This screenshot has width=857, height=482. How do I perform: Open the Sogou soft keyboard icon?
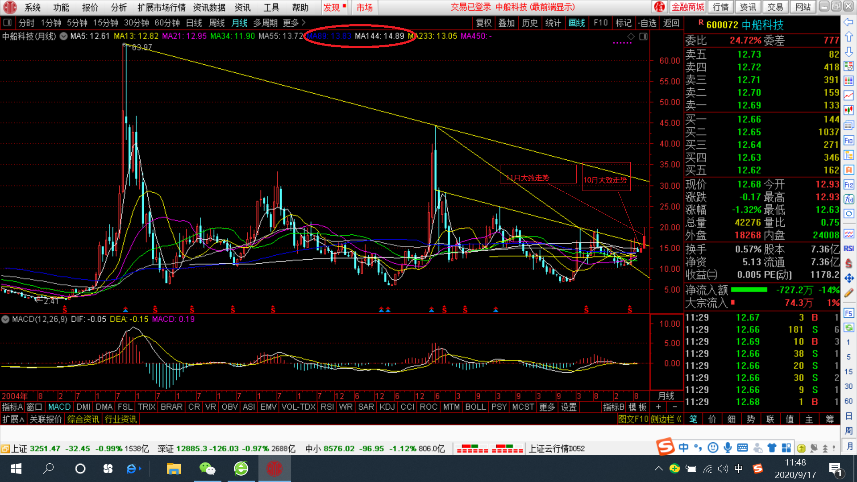pos(742,448)
